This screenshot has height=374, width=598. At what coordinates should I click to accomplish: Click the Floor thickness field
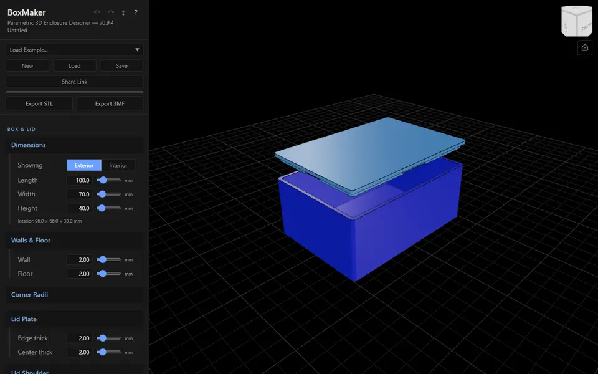tap(79, 274)
